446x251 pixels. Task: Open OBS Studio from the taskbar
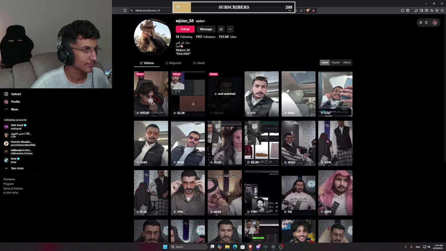[281, 247]
